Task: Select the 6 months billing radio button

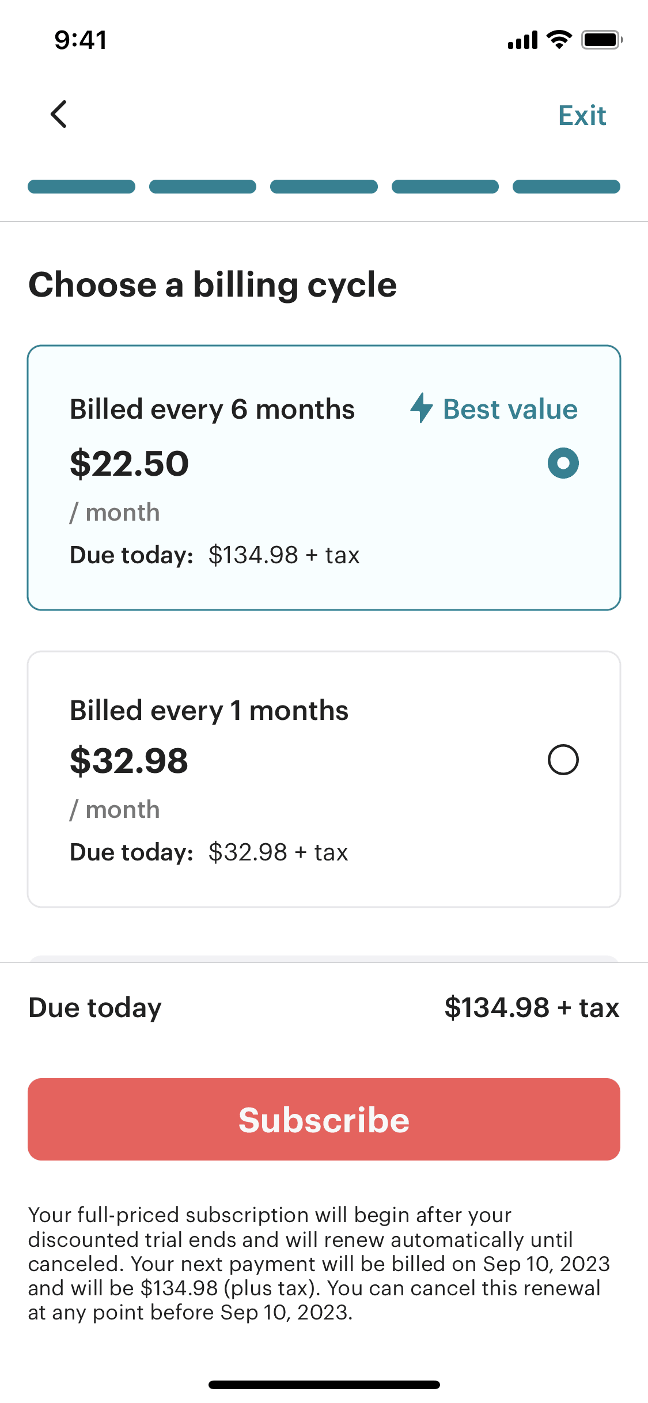Action: click(563, 463)
